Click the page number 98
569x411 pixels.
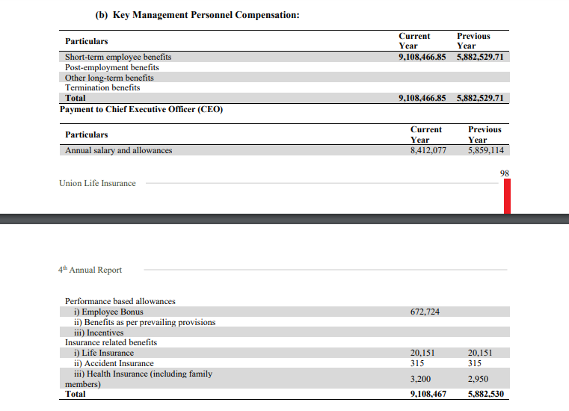tap(505, 173)
